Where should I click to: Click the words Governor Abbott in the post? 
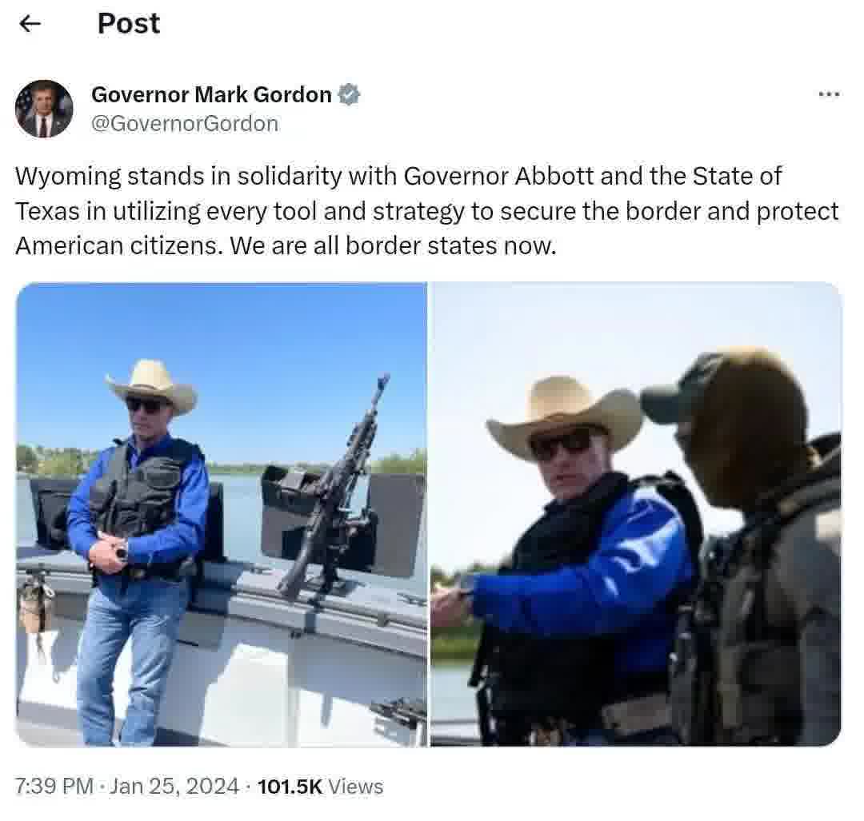coord(498,176)
